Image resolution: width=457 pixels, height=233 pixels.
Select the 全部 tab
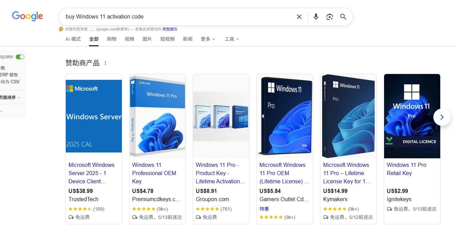point(94,39)
